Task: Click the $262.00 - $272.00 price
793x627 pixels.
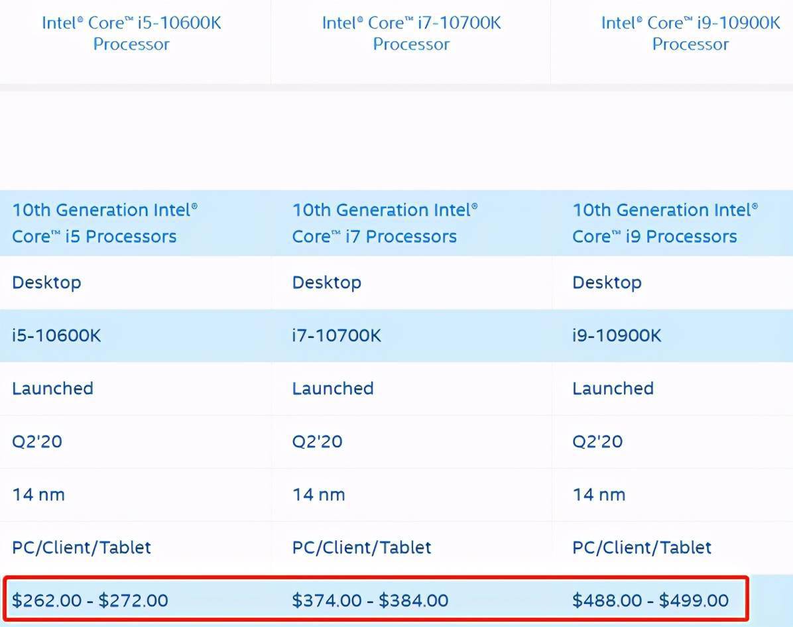Action: (90, 600)
